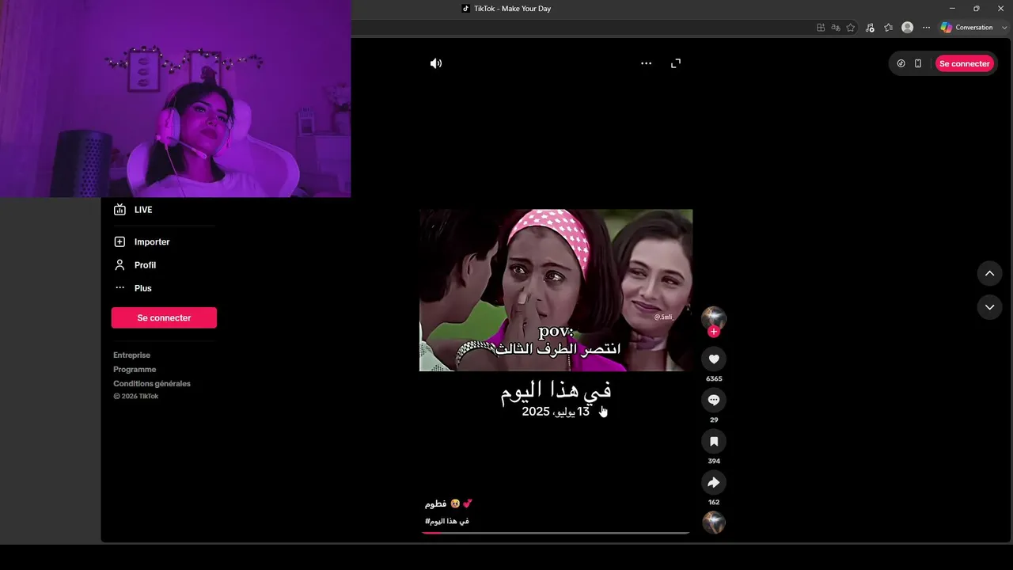Open browser Settings and more menu
Screen dimensions: 1013x570
pos(926,28)
